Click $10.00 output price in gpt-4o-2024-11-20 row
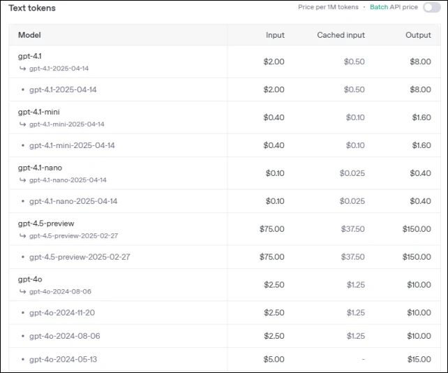This screenshot has height=373, width=448. coord(419,313)
